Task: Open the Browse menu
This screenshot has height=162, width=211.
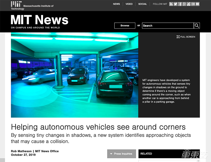Action: pyautogui.click(x=125, y=26)
